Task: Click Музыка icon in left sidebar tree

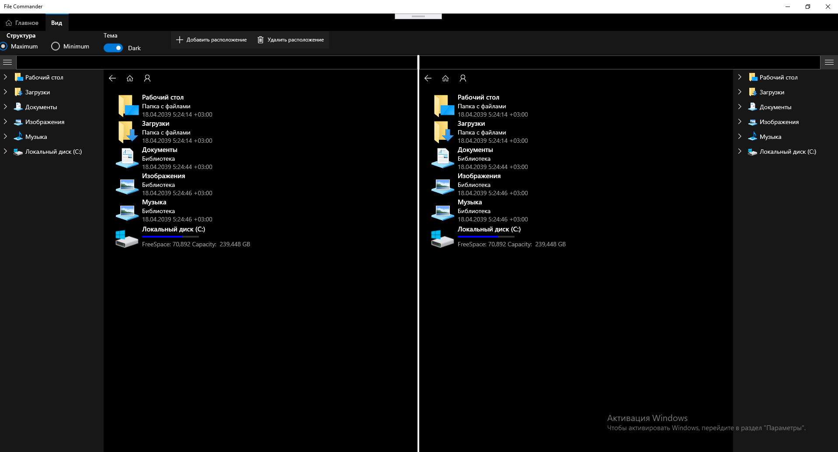Action: coord(18,137)
